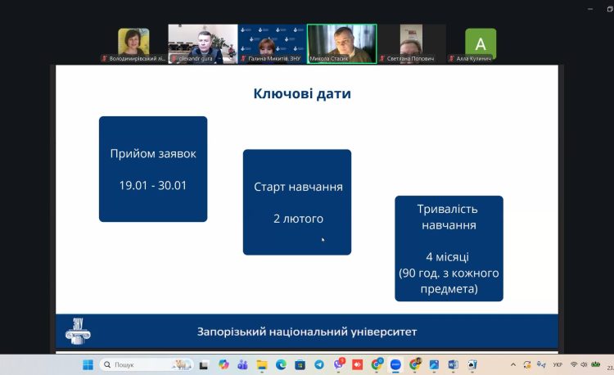Select Галина Микитів video thumbnail
This screenshot has height=375, width=614.
[x=272, y=43]
